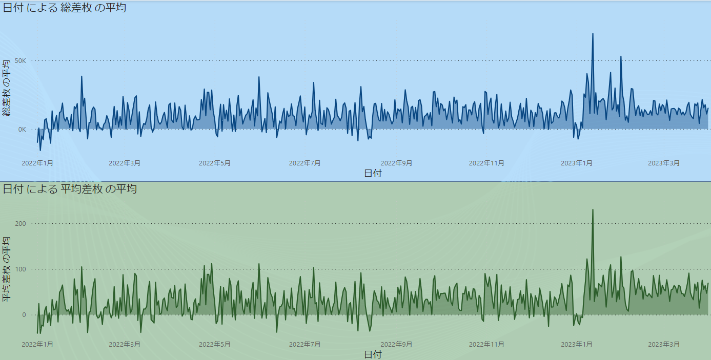
Task: Click the 200 label on the bottom y-axis
Action: tap(21, 224)
